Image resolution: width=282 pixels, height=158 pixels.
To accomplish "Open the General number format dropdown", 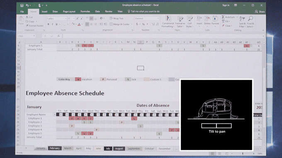I will 158,19.
